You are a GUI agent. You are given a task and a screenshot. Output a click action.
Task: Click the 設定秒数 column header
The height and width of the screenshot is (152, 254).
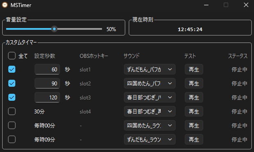point(45,56)
